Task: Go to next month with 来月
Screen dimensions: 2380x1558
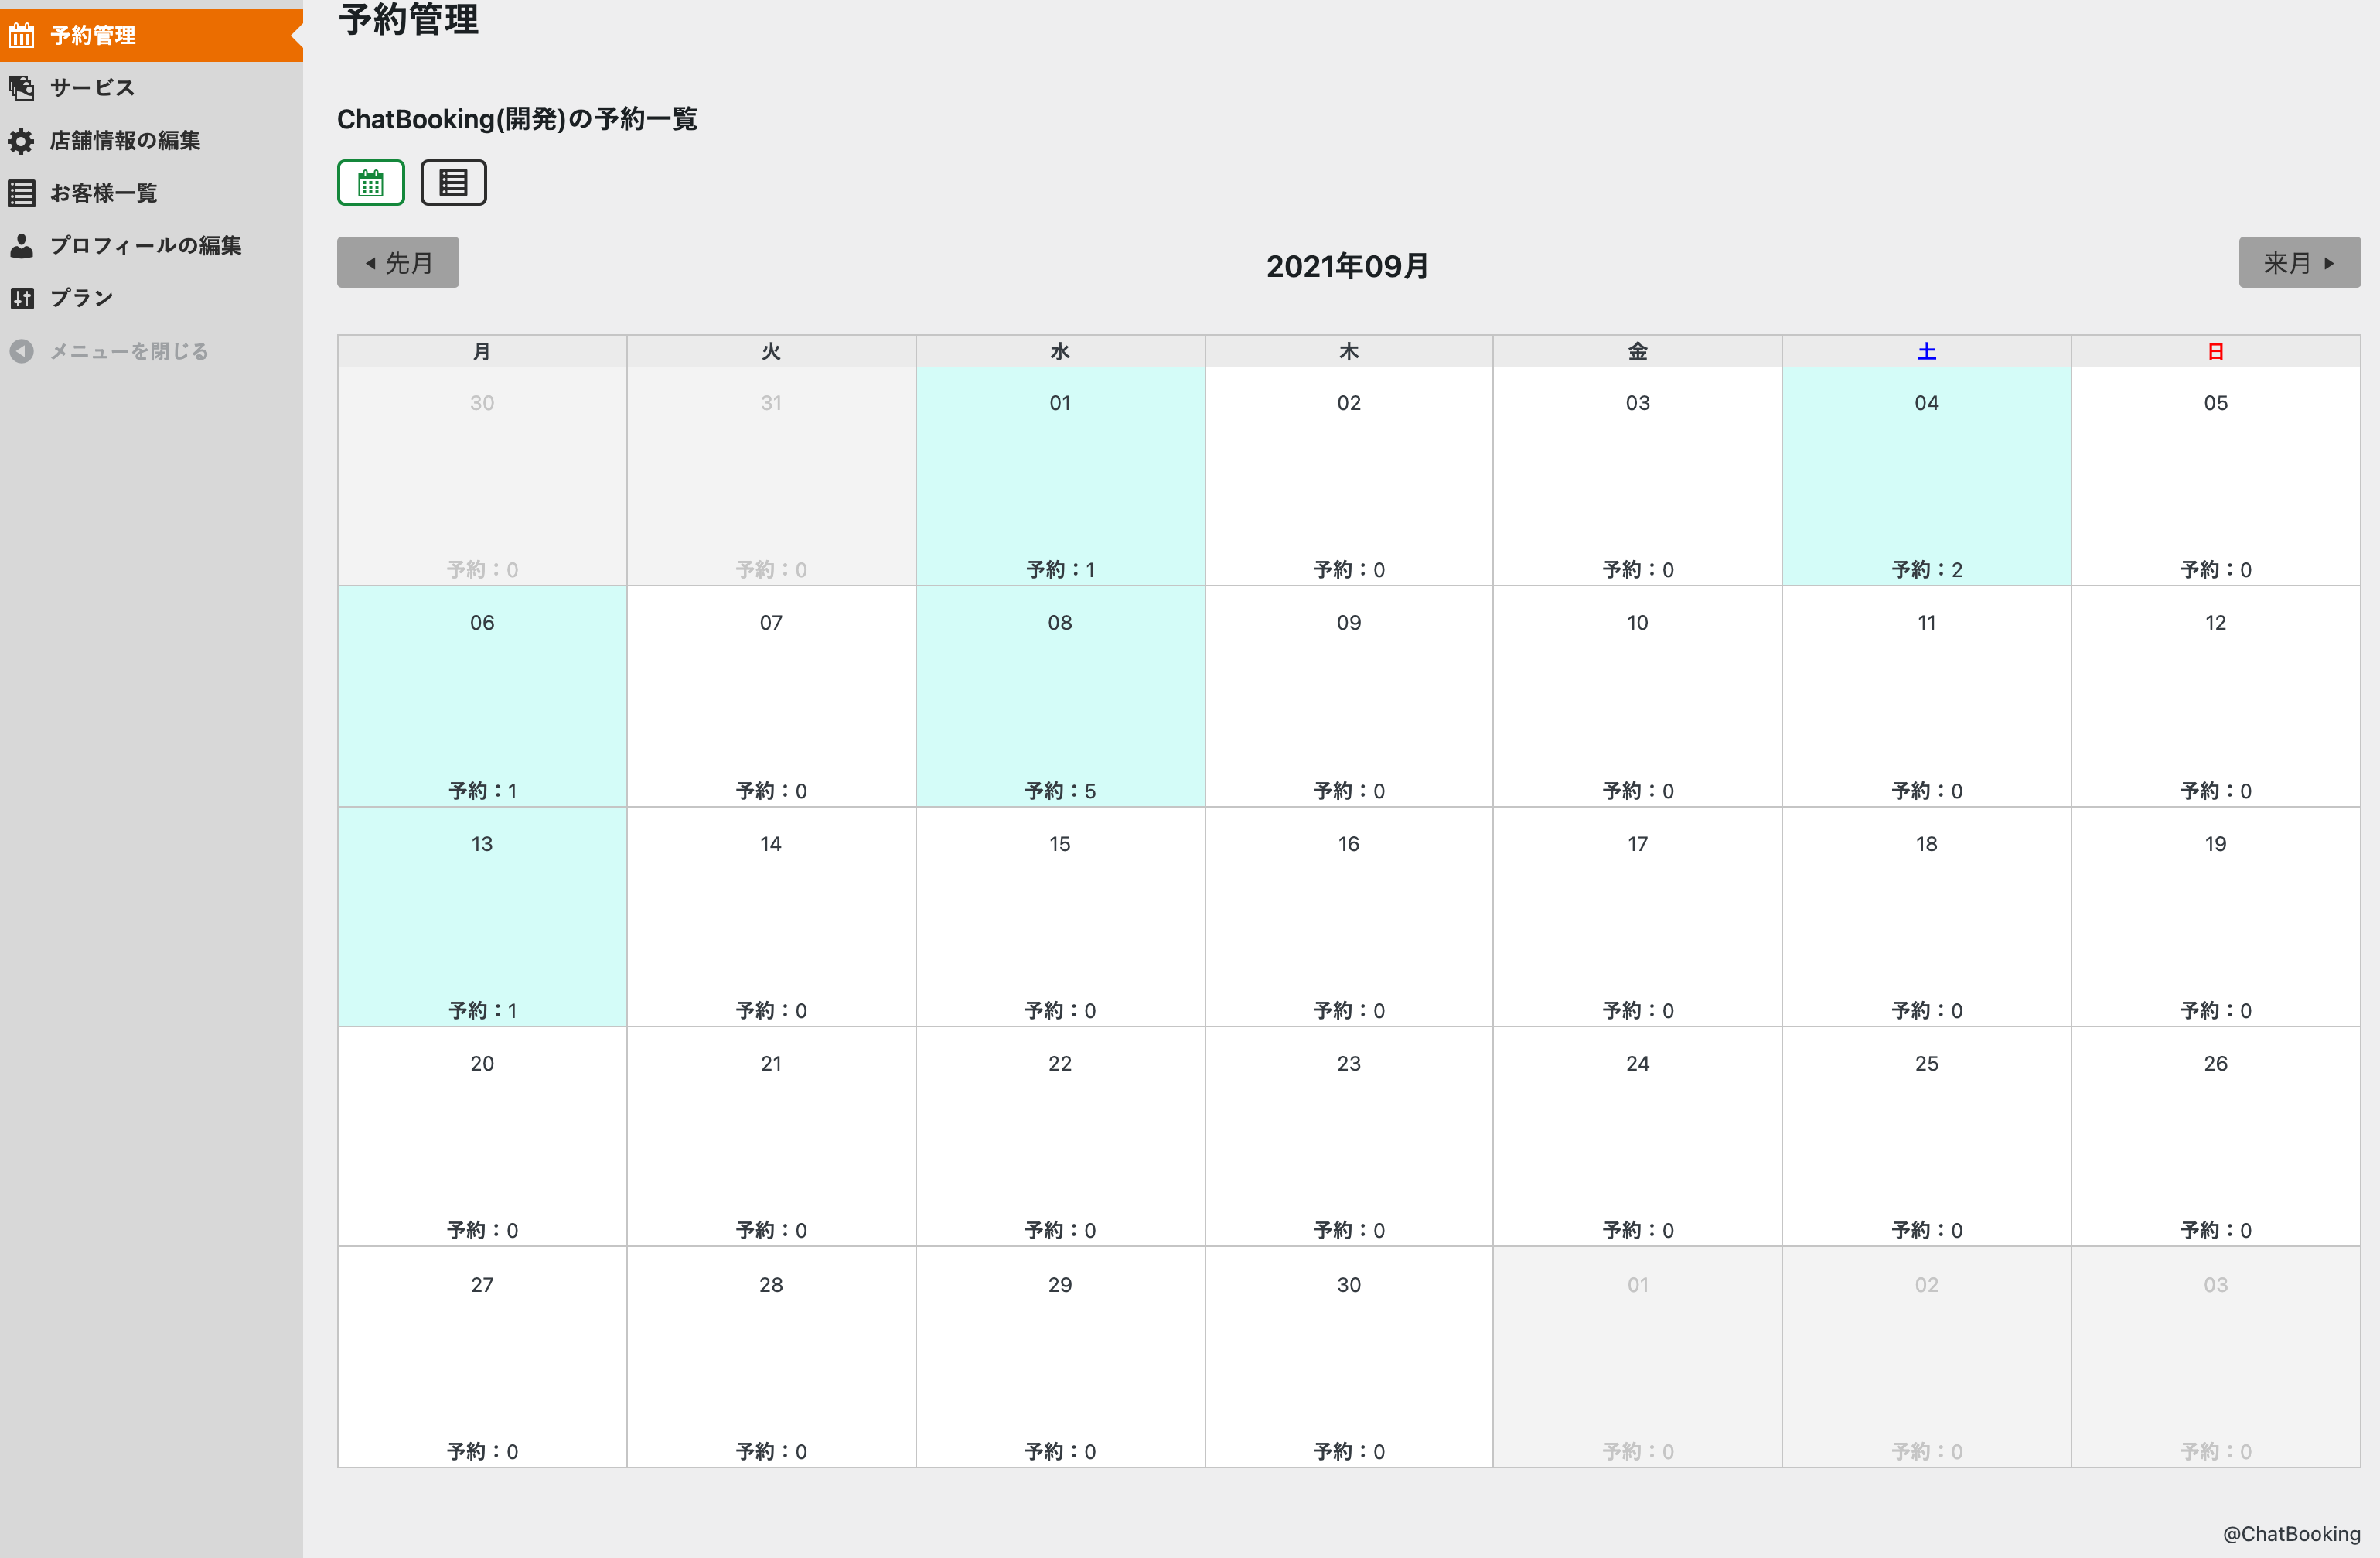Action: tap(2299, 263)
